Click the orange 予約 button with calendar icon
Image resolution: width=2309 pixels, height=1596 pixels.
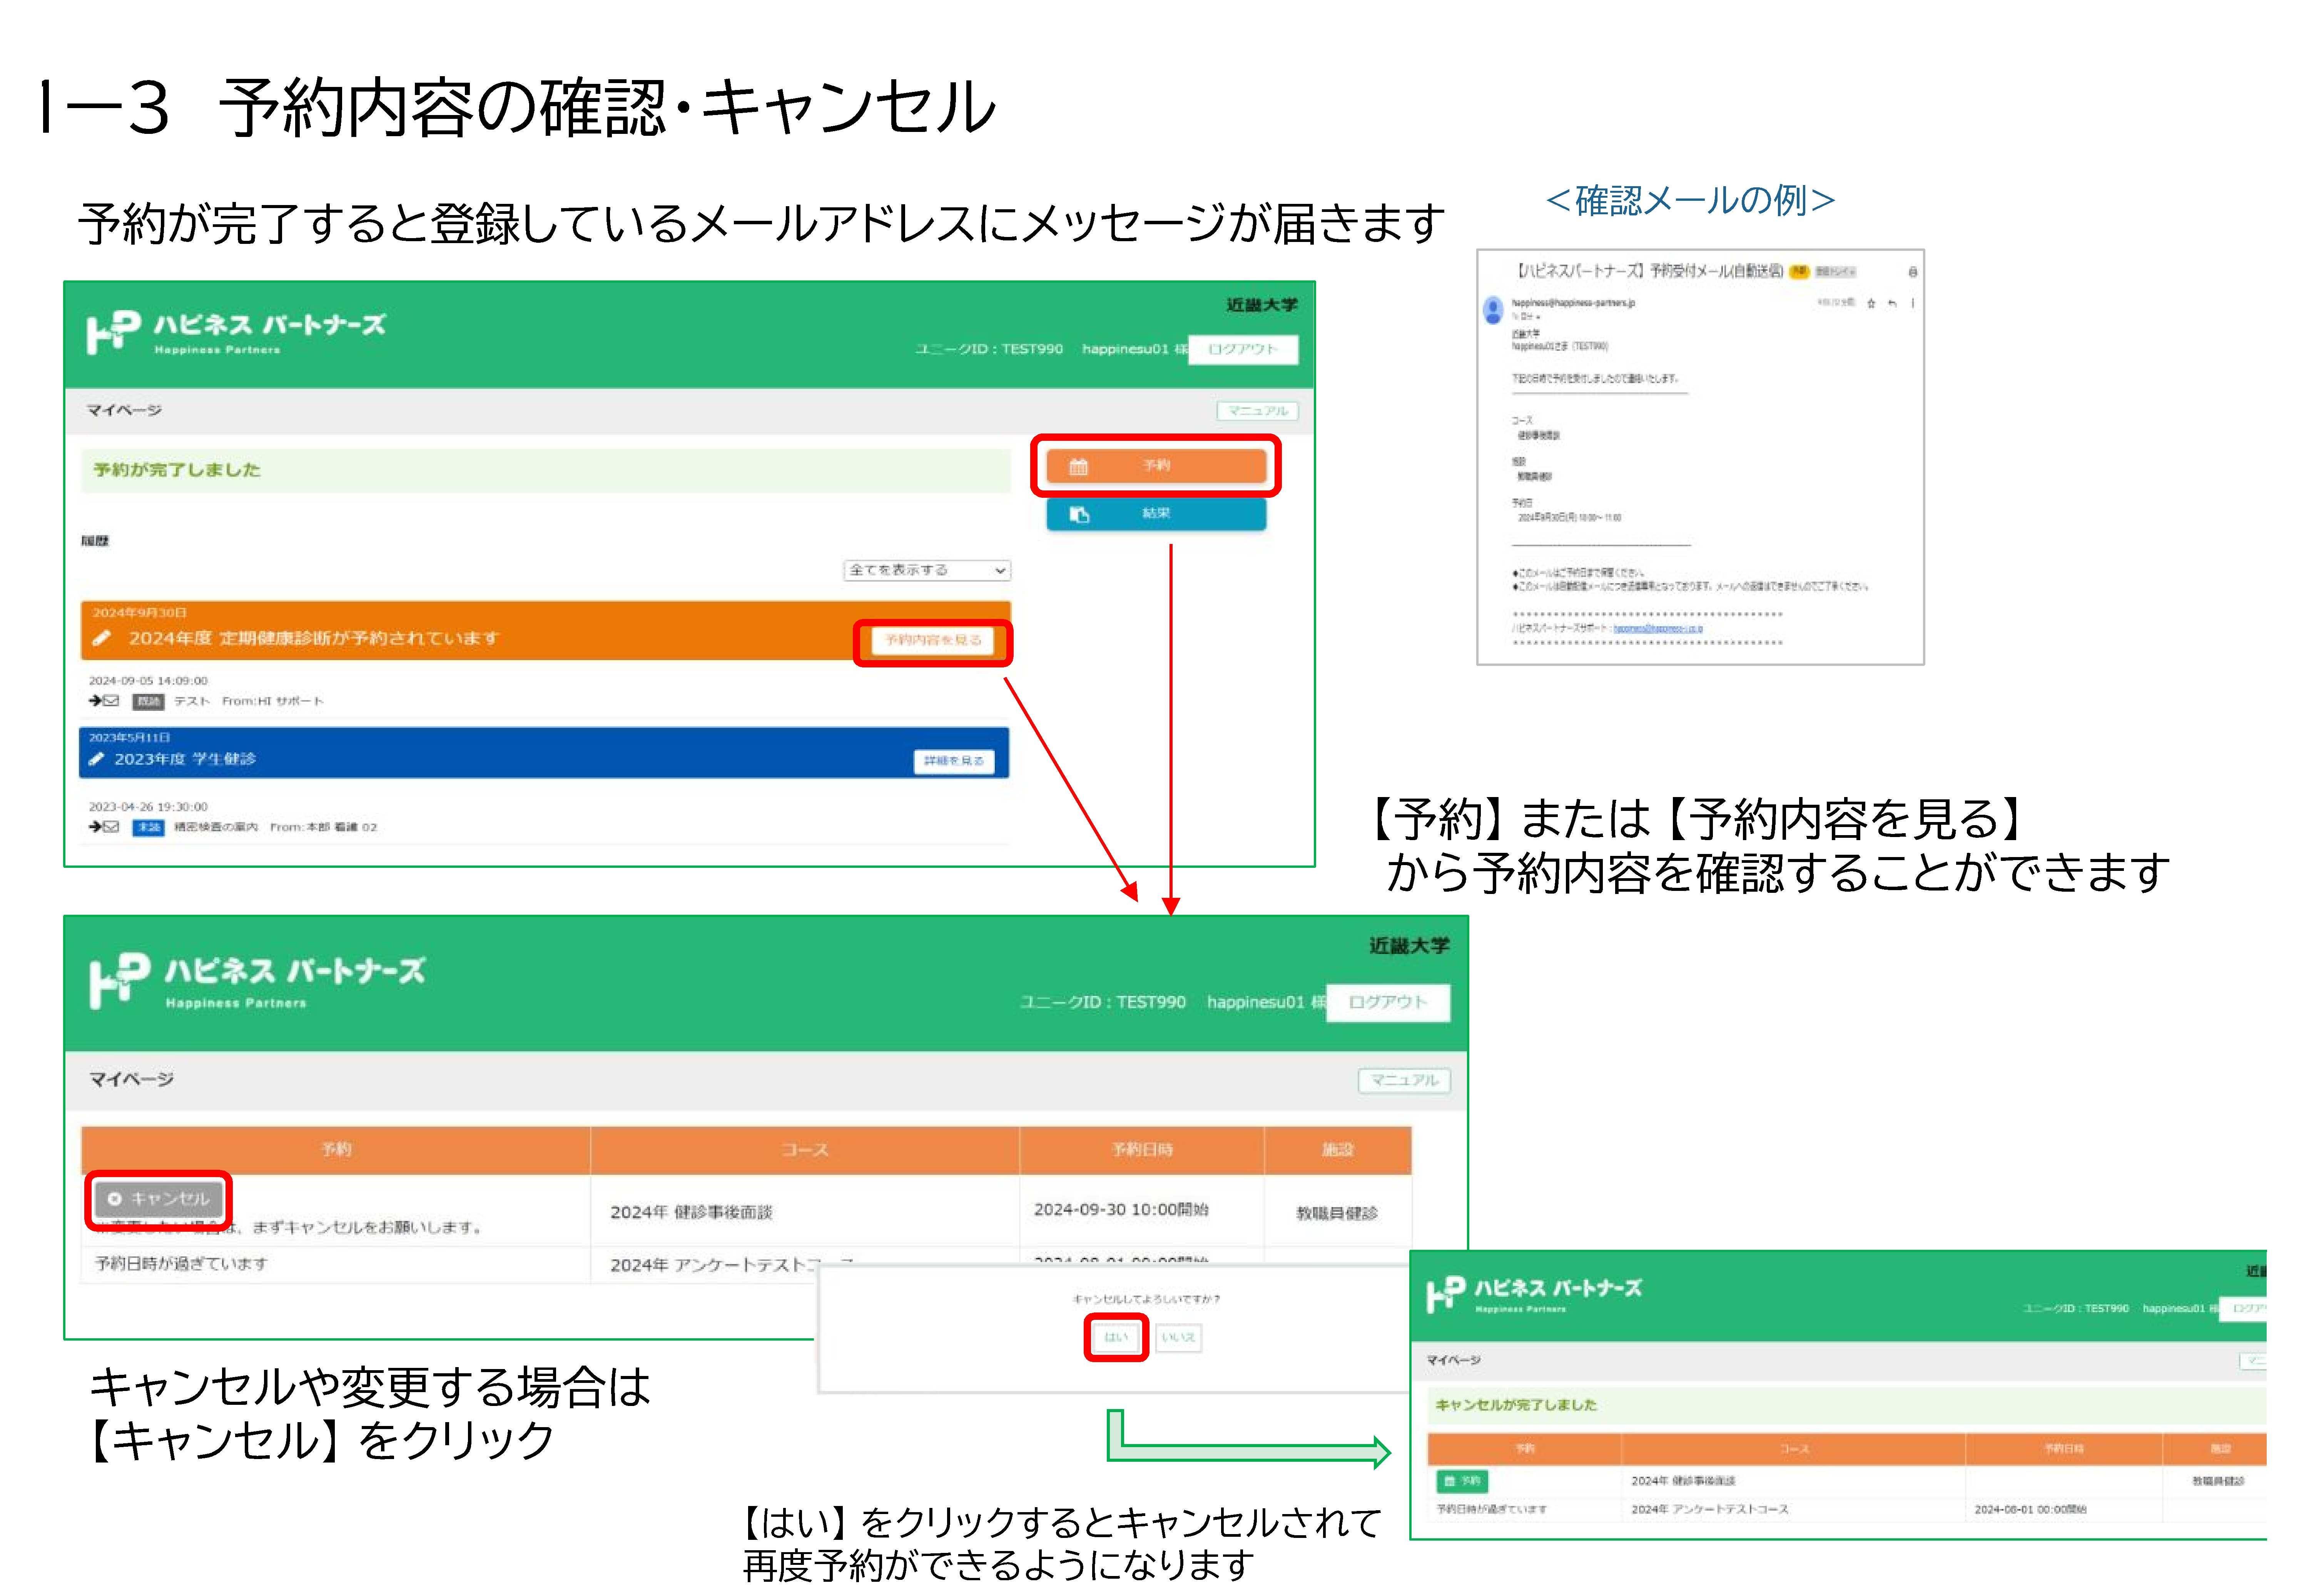click(1156, 466)
